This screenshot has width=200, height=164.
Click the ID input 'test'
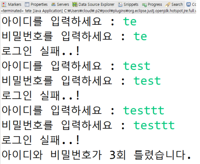[x=137, y=66]
